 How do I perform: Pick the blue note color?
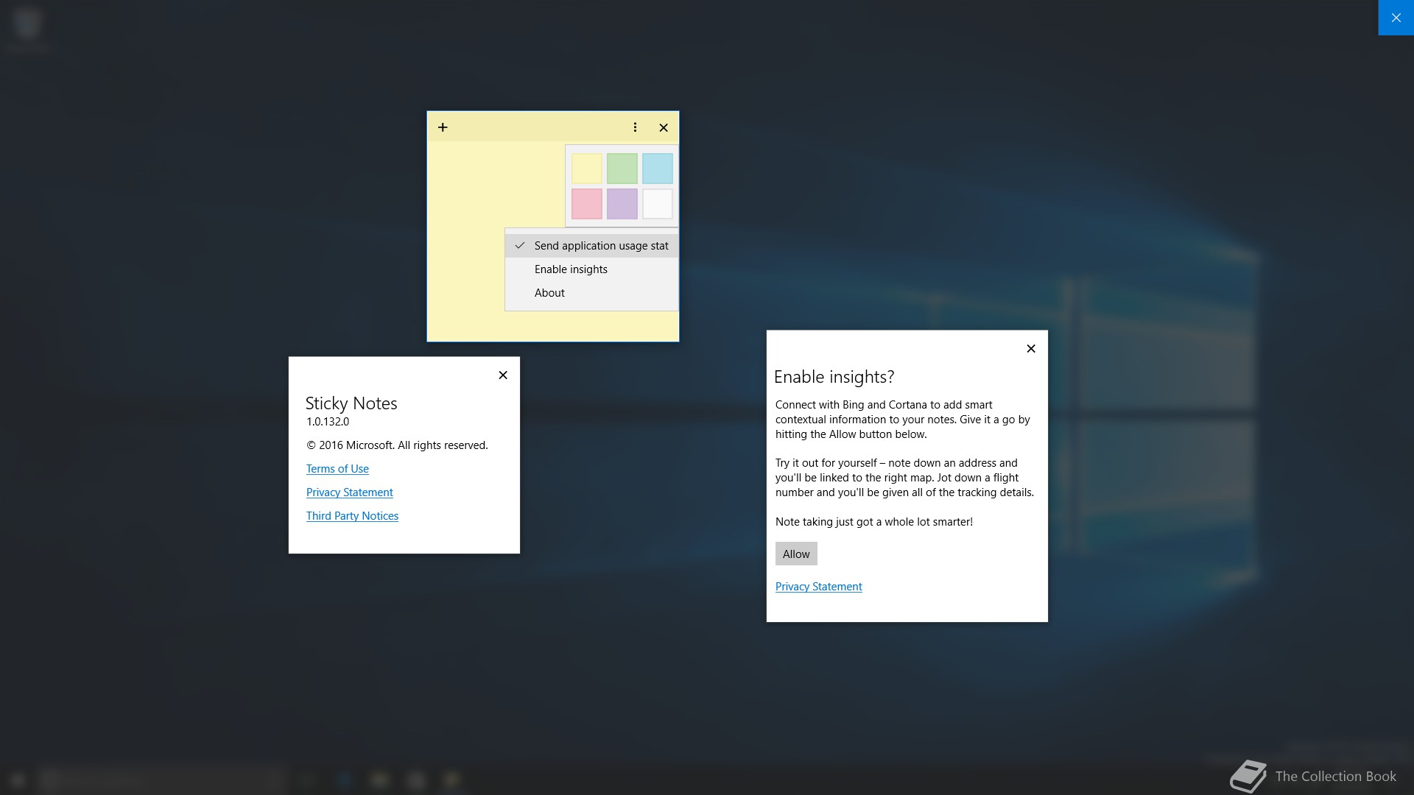pos(658,169)
